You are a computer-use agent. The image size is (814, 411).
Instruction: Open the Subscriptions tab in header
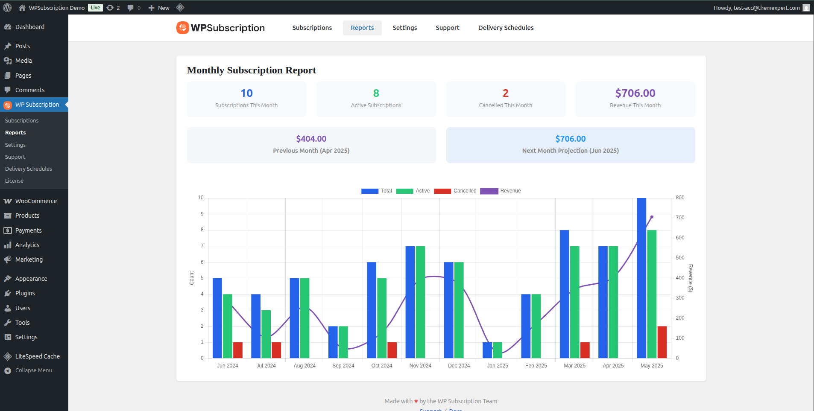click(x=312, y=28)
